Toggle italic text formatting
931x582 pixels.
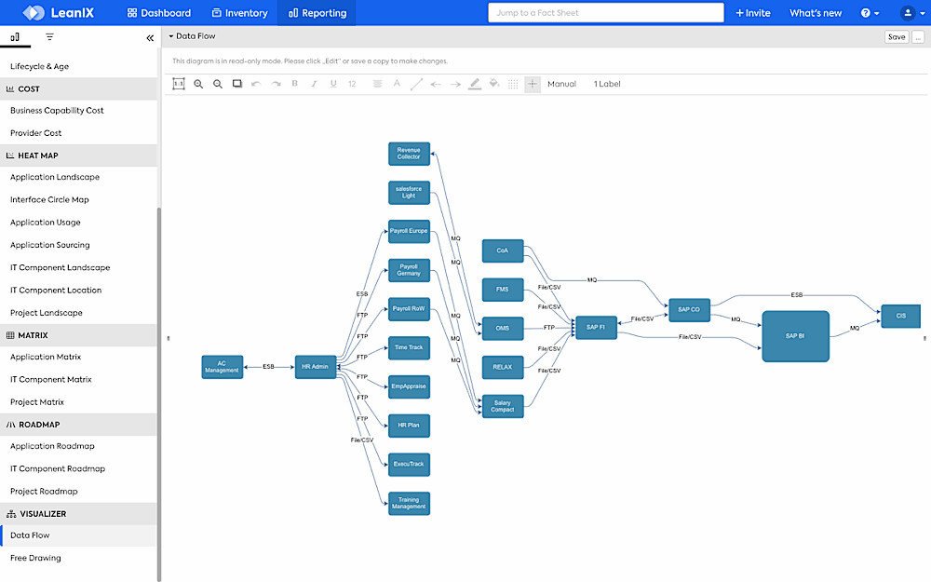(x=314, y=84)
